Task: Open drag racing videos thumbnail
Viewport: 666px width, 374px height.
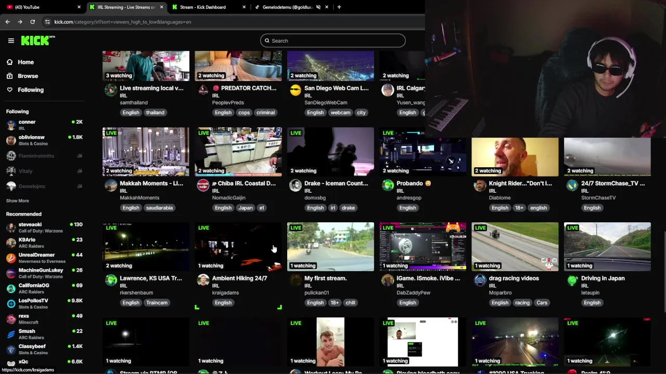Action: pos(515,247)
